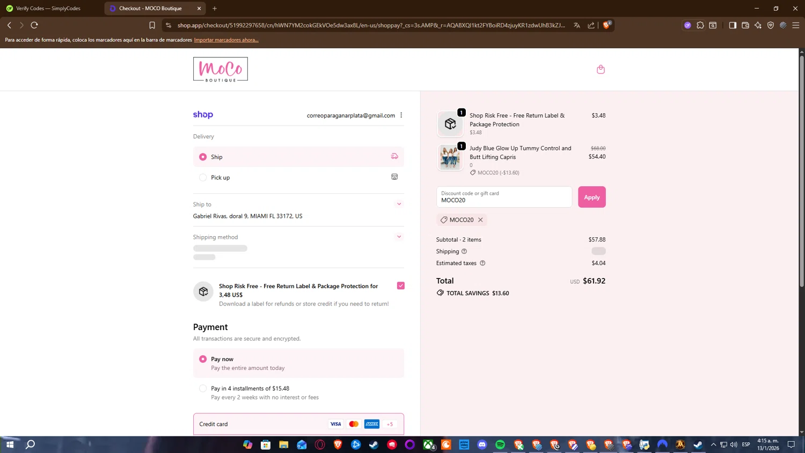Click the Shop Pay logo

click(x=203, y=115)
